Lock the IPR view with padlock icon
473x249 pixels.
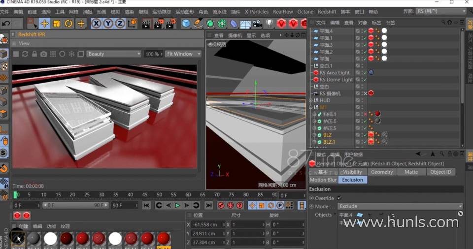[34, 54]
